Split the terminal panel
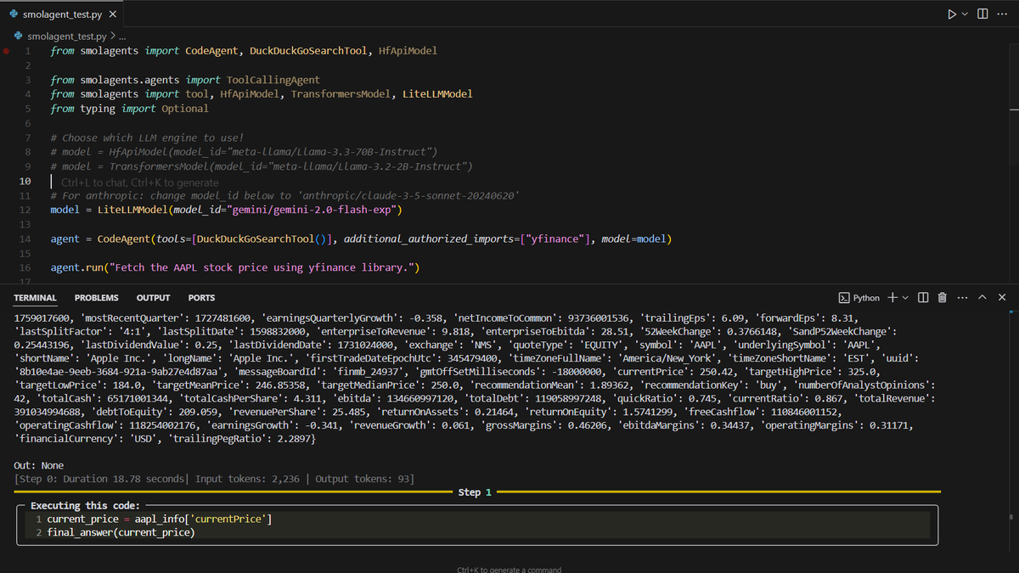1019x573 pixels. [923, 298]
